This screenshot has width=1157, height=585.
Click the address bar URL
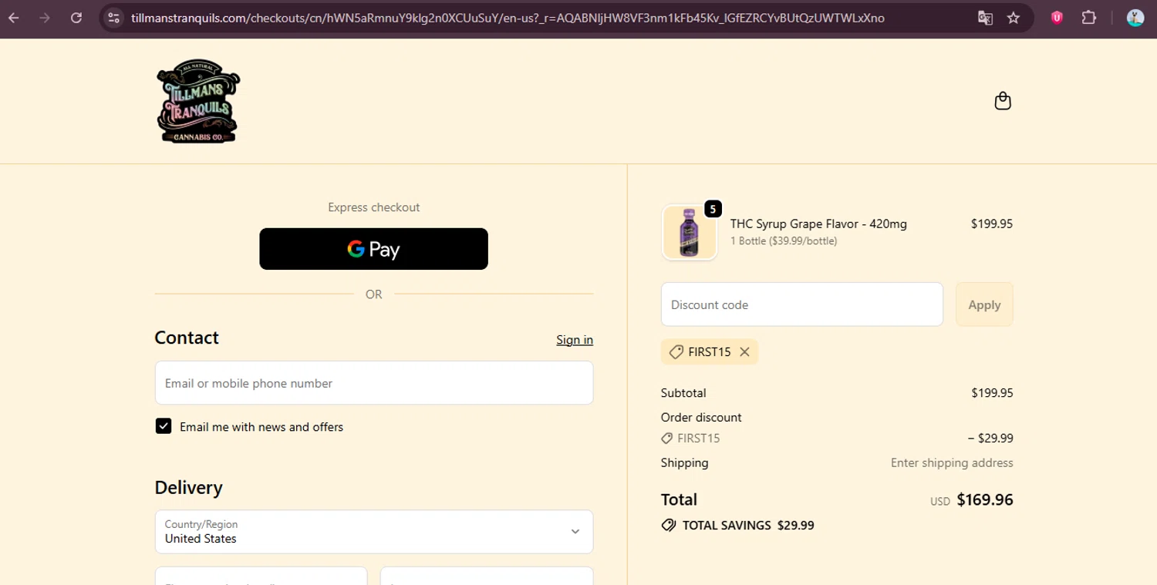508,18
